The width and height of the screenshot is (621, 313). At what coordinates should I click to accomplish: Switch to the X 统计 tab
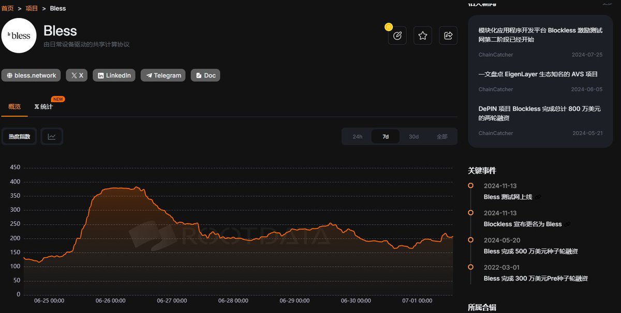pyautogui.click(x=43, y=107)
